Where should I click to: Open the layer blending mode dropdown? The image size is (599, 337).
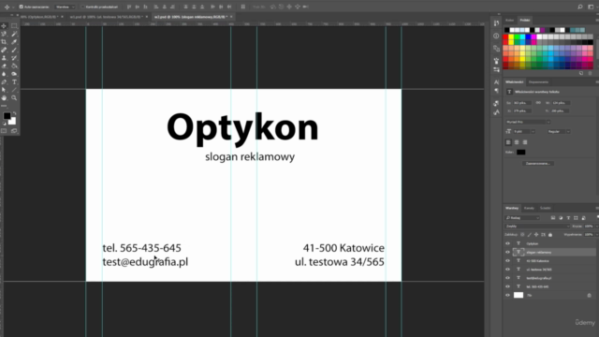537,227
